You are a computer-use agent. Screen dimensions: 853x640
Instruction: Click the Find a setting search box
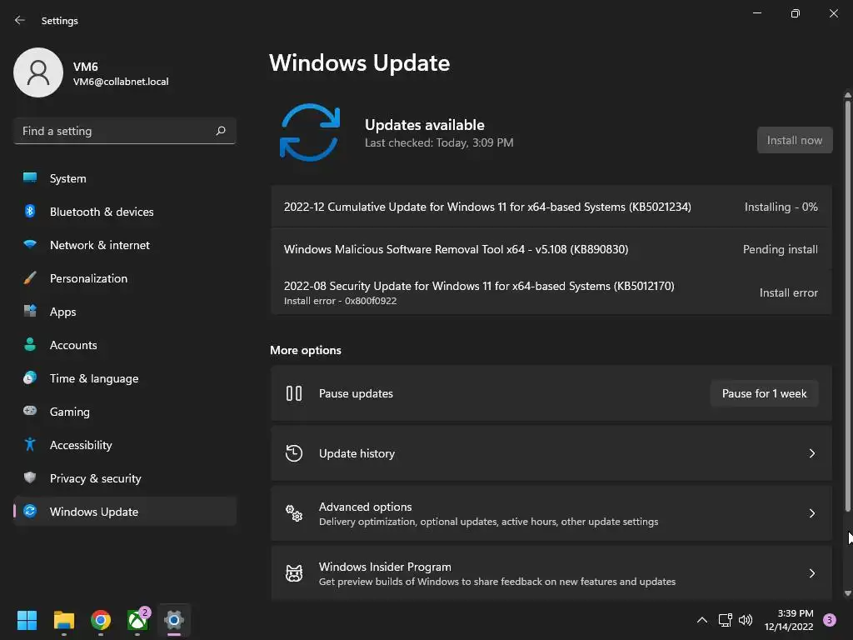tap(125, 131)
